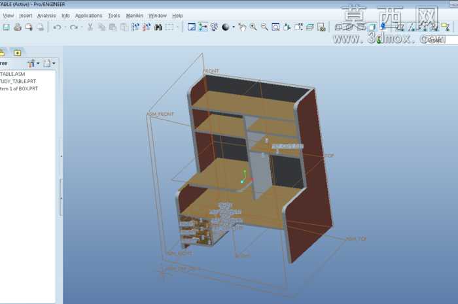Open the Manikin menu
This screenshot has height=304, width=458.
(x=134, y=16)
